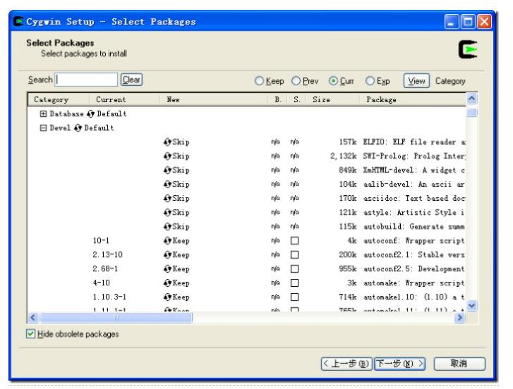Click the Category column header
Viewport: 513px width, 389px height.
(x=59, y=99)
